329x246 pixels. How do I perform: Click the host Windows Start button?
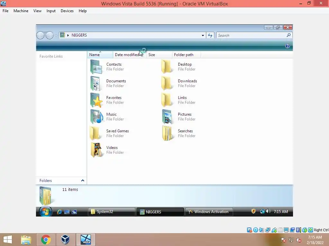tap(8, 240)
